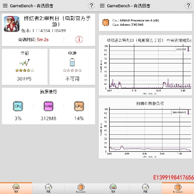Click the game title 终结者2:审判日

[x=57, y=21]
